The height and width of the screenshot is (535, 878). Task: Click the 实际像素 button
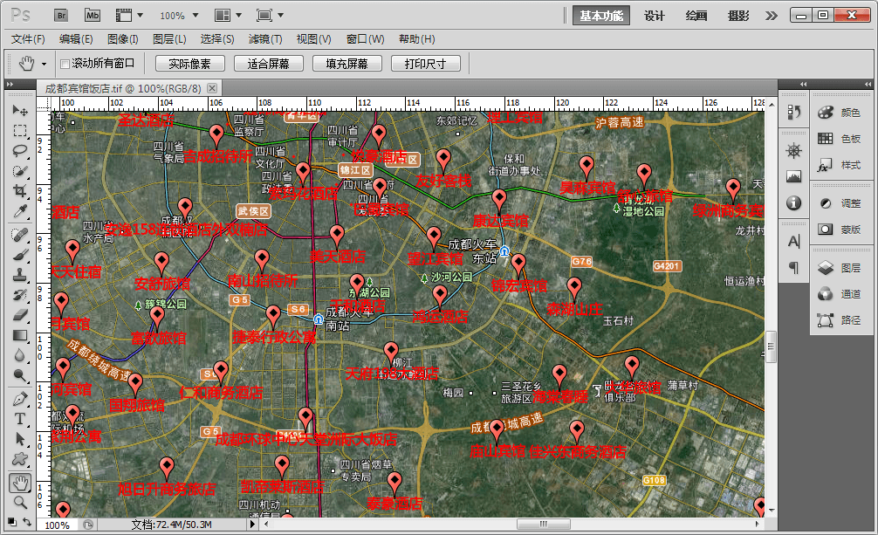tap(189, 64)
